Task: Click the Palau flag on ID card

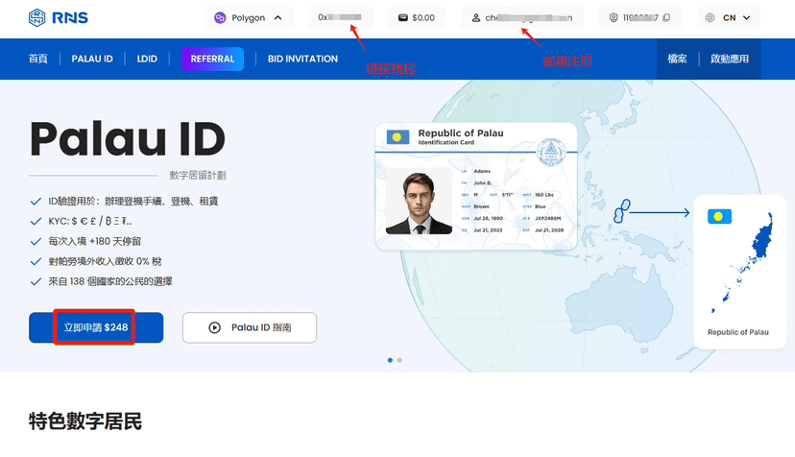Action: [x=398, y=137]
